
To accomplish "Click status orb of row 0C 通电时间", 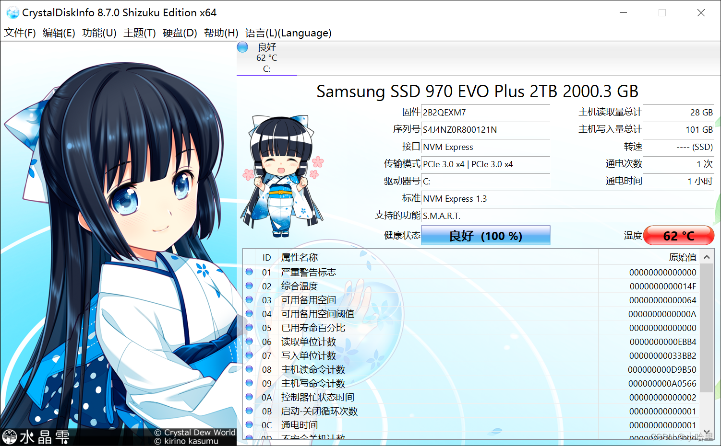I will click(x=249, y=424).
